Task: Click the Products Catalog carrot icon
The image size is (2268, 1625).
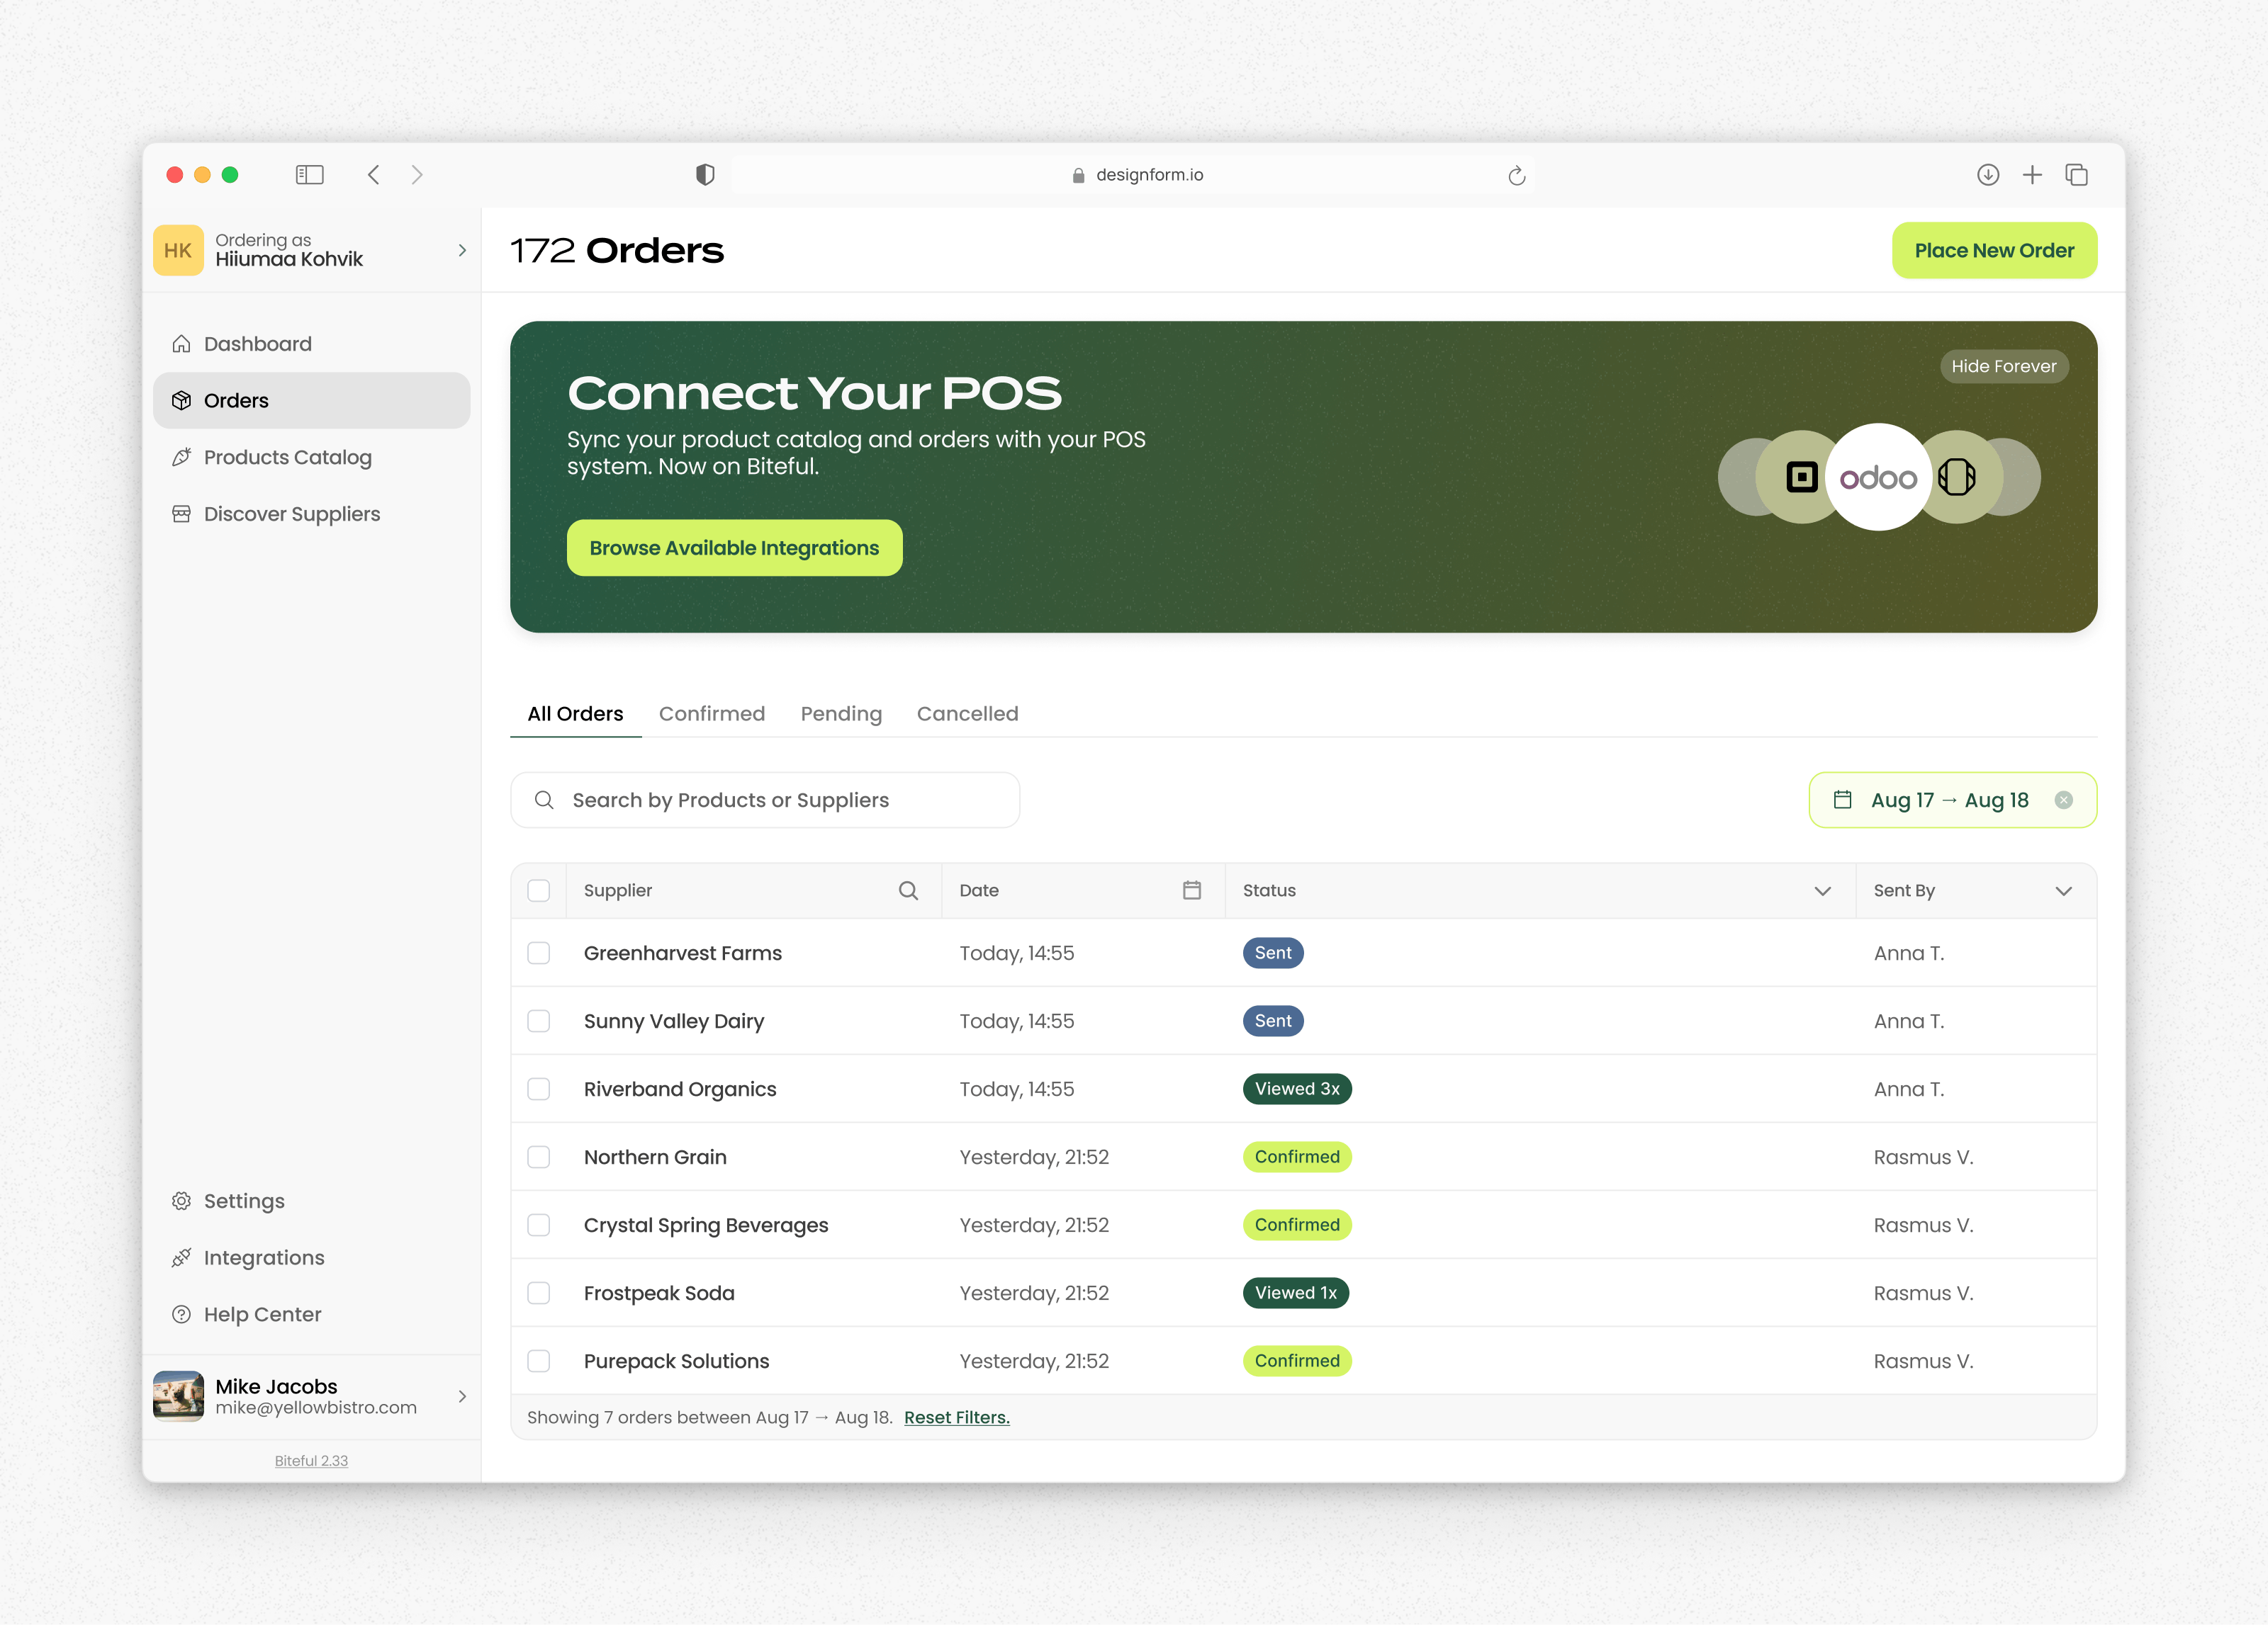Action: (x=181, y=458)
